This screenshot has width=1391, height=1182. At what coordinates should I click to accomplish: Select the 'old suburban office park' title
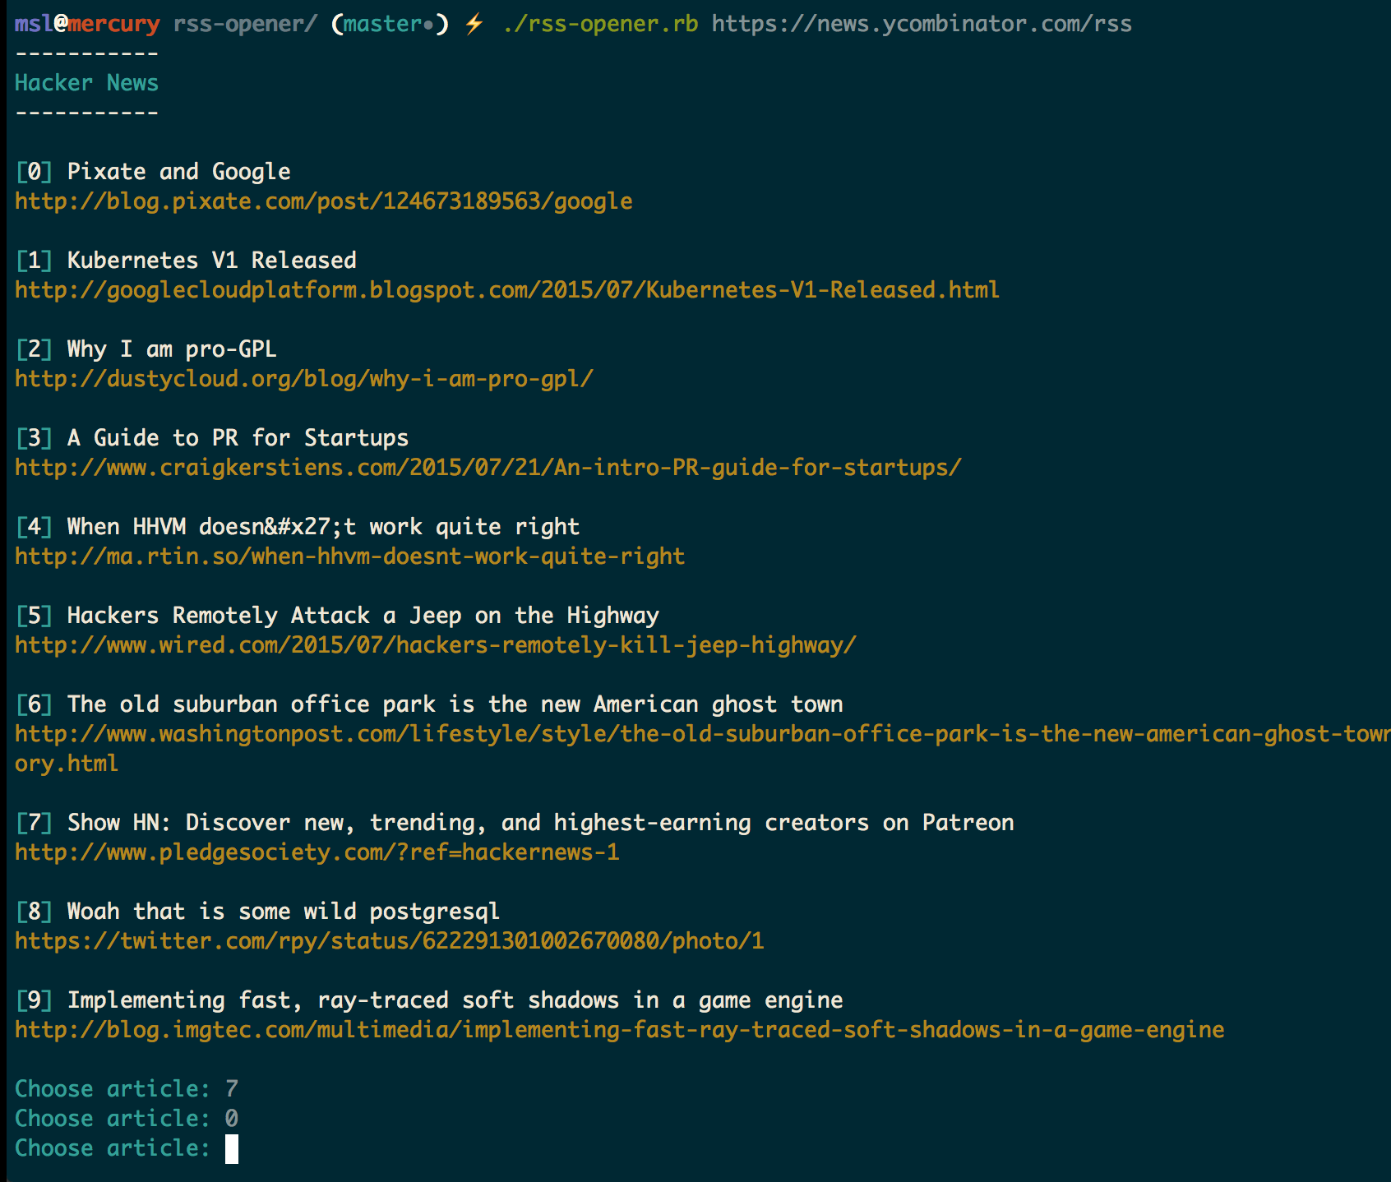(x=455, y=704)
